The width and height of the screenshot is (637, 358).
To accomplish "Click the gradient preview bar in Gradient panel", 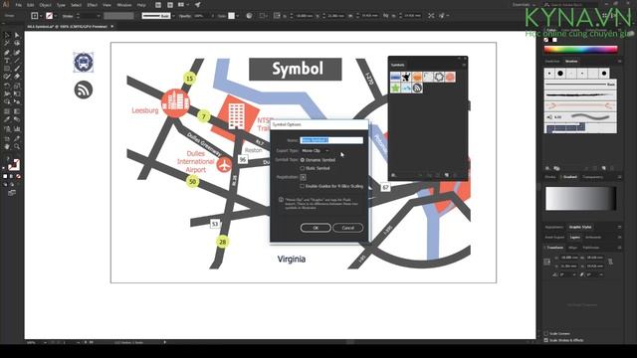I will coord(580,199).
